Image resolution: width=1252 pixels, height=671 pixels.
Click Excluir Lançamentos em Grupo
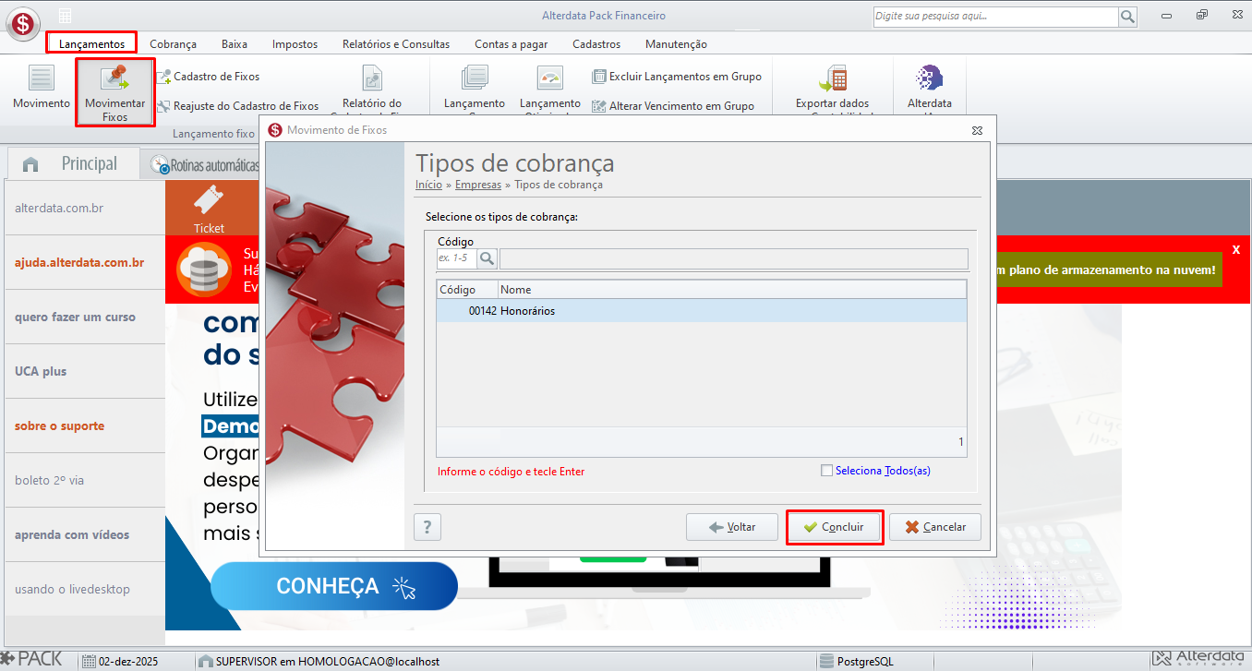click(599, 77)
